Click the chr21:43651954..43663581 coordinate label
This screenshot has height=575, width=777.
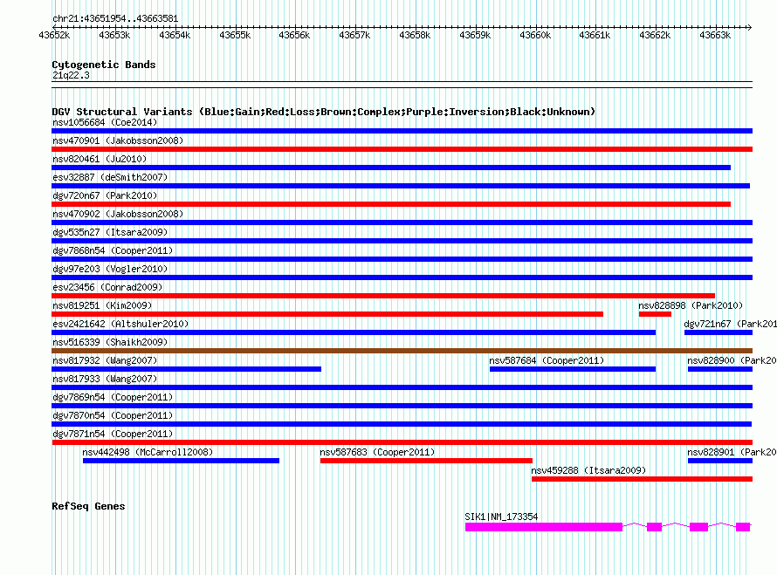[115, 18]
